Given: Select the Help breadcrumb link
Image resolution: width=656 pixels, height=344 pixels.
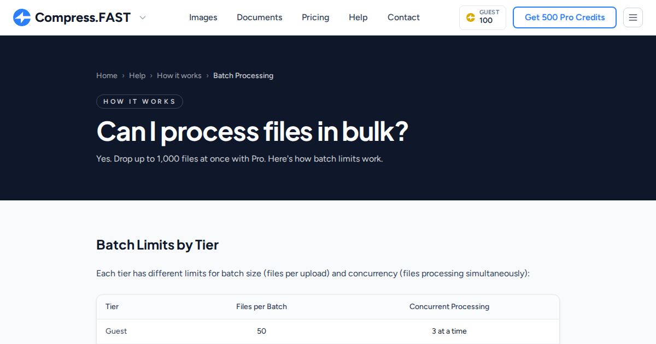Looking at the screenshot, I should coord(137,75).
